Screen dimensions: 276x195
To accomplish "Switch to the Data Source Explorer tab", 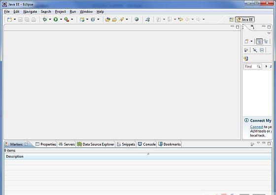I will click(96, 144).
